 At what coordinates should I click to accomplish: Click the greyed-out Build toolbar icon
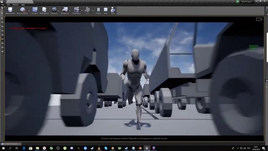[88, 10]
